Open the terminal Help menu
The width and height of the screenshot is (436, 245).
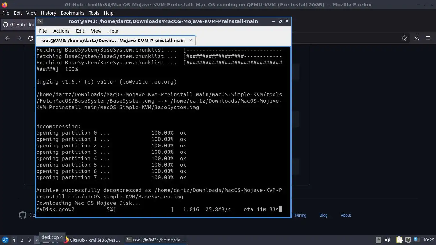pyautogui.click(x=113, y=31)
